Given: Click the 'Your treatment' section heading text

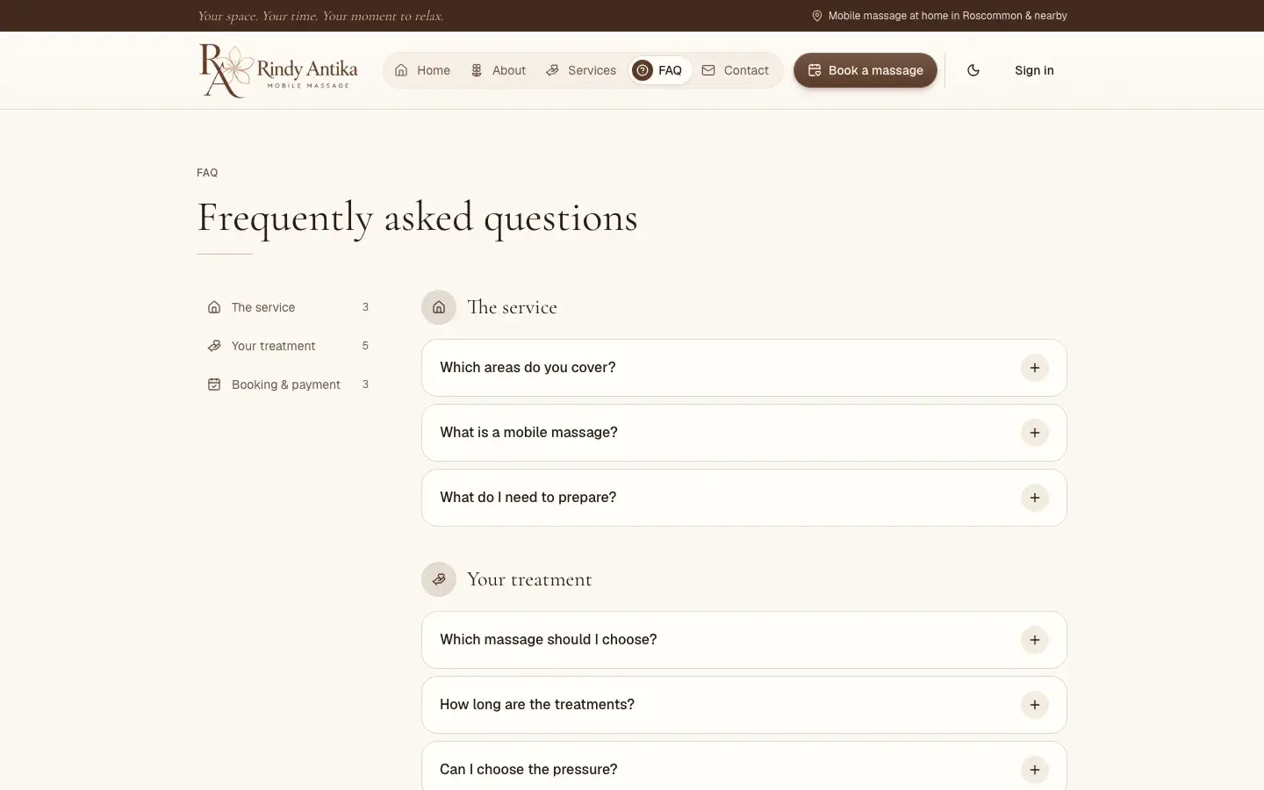Looking at the screenshot, I should click(529, 579).
